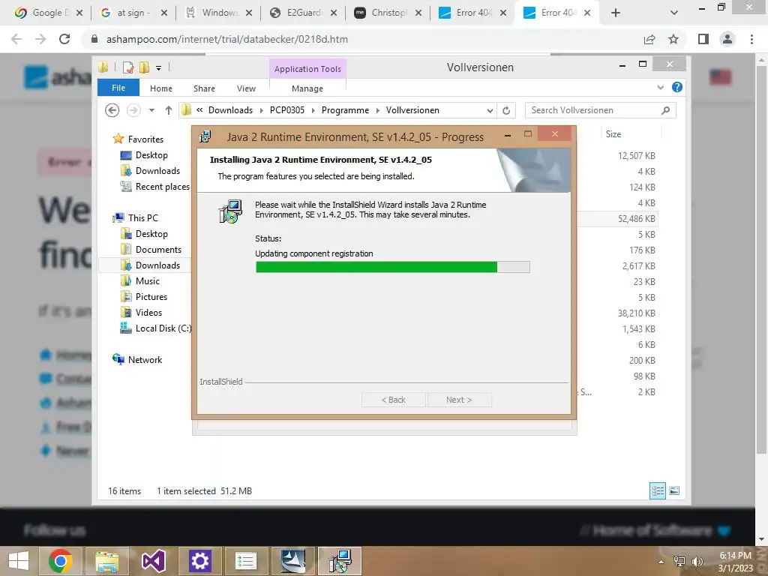768x576 pixels.
Task: Click the Next > installer button
Action: (460, 400)
